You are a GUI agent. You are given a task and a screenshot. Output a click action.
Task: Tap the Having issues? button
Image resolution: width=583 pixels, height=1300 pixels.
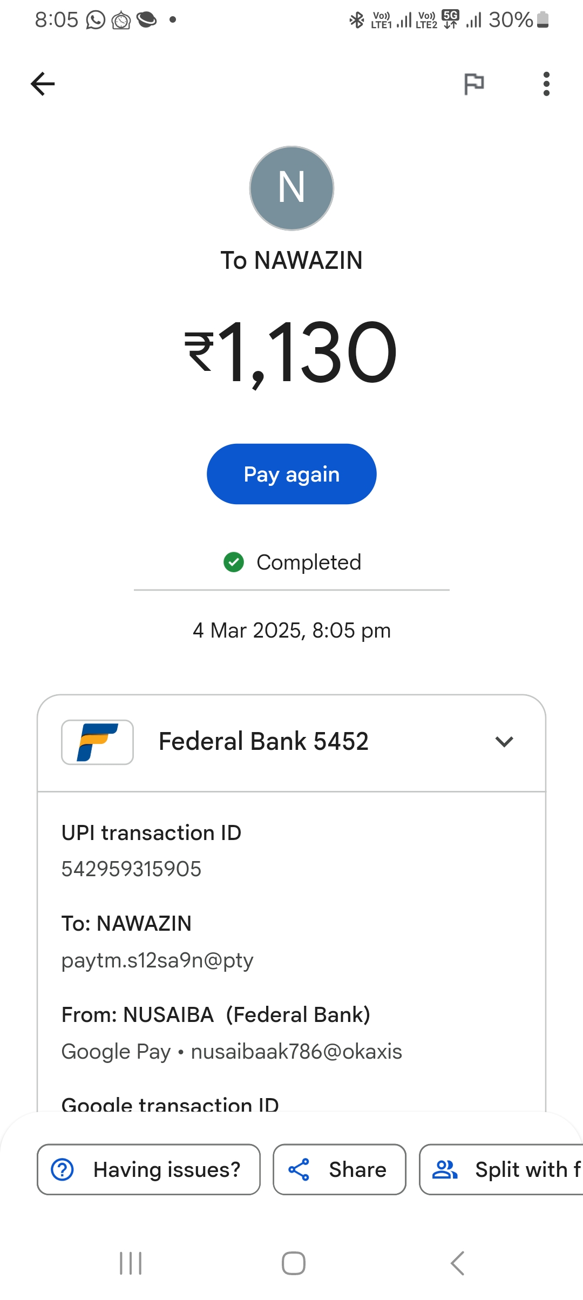click(x=148, y=1169)
